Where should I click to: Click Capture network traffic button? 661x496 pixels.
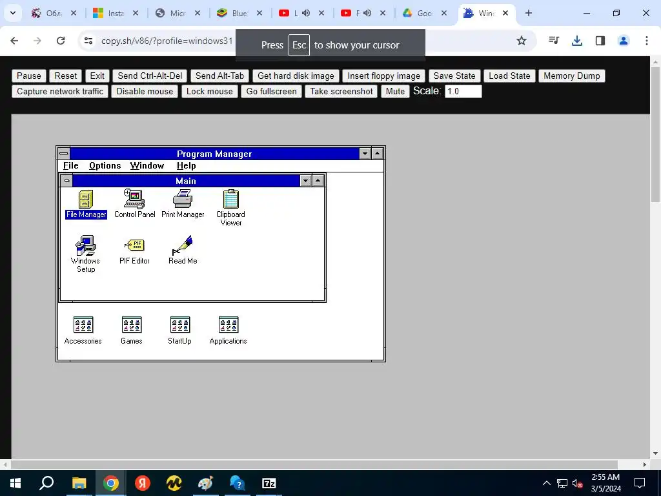click(60, 92)
